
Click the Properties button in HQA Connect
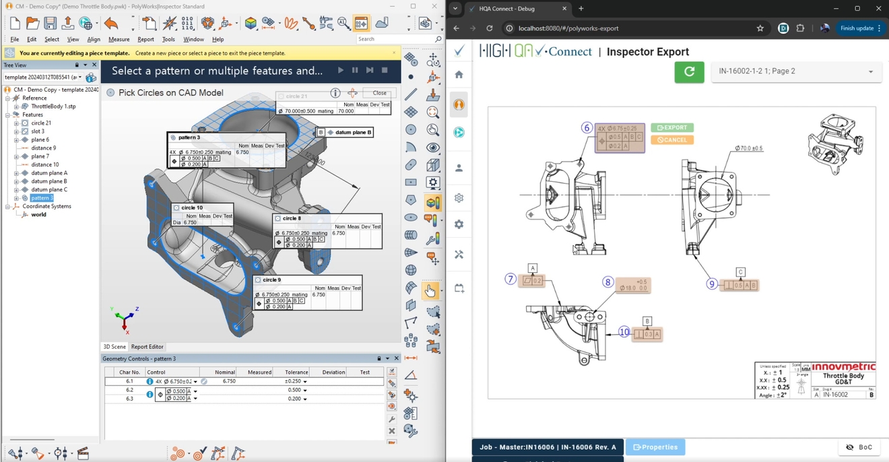(655, 447)
